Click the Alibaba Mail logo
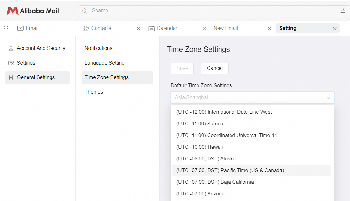 point(33,11)
